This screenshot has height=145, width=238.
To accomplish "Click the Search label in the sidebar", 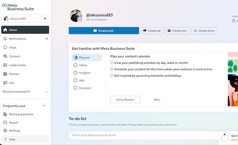I will (x=14, y=122).
